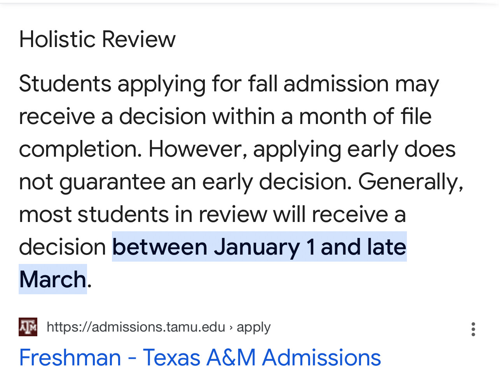Click the admissions.tamu.edu URL text
This screenshot has height=386, width=499.
136,327
